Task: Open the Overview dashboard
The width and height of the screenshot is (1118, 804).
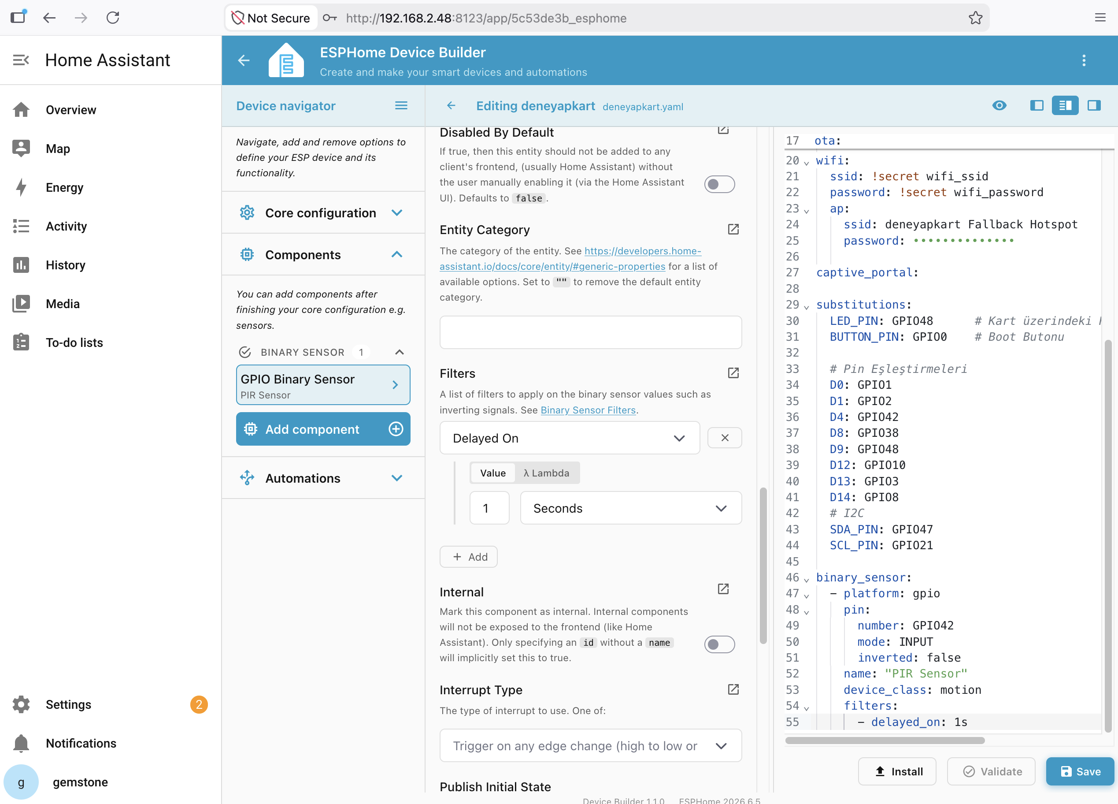Action: (111, 109)
